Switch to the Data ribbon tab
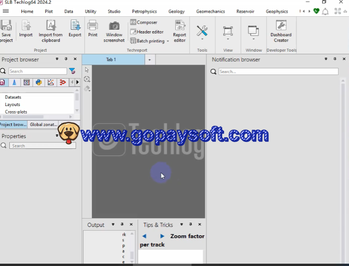 pos(69,11)
